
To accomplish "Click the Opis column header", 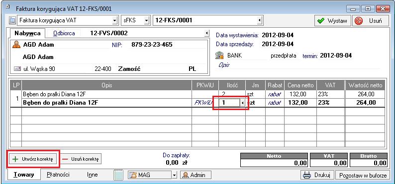I will [107, 85].
